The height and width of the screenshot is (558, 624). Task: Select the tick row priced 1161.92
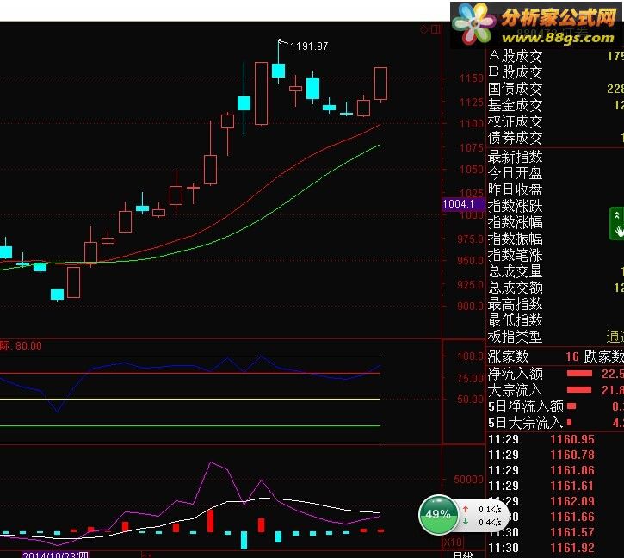tap(555, 548)
